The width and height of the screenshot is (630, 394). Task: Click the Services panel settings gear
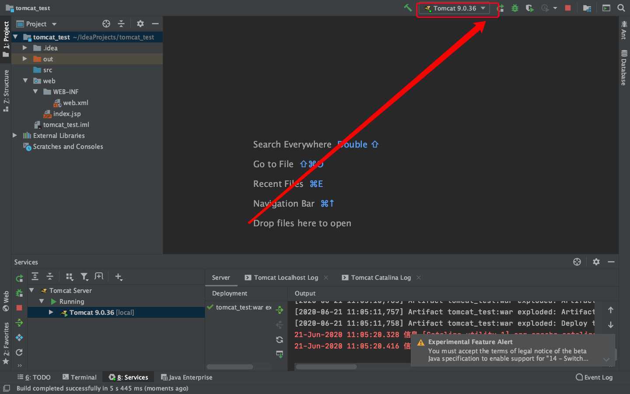coord(596,262)
